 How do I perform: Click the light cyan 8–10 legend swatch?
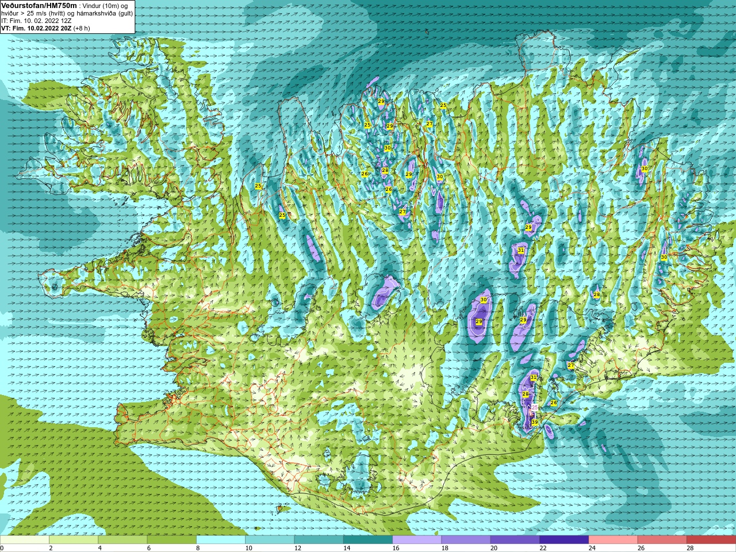221,540
